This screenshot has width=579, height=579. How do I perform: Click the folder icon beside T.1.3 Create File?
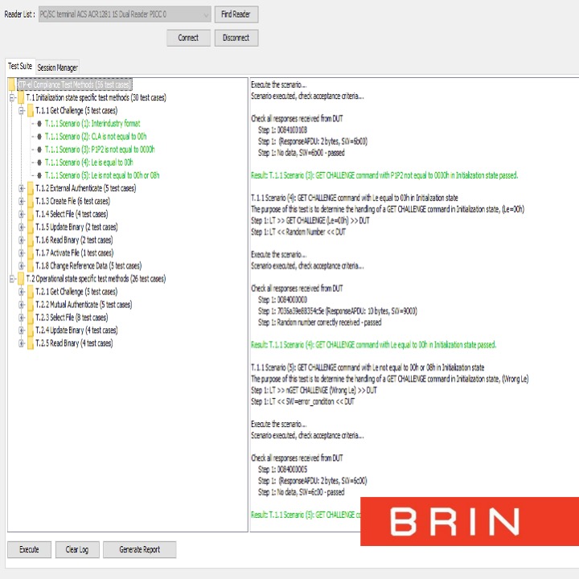click(x=31, y=201)
